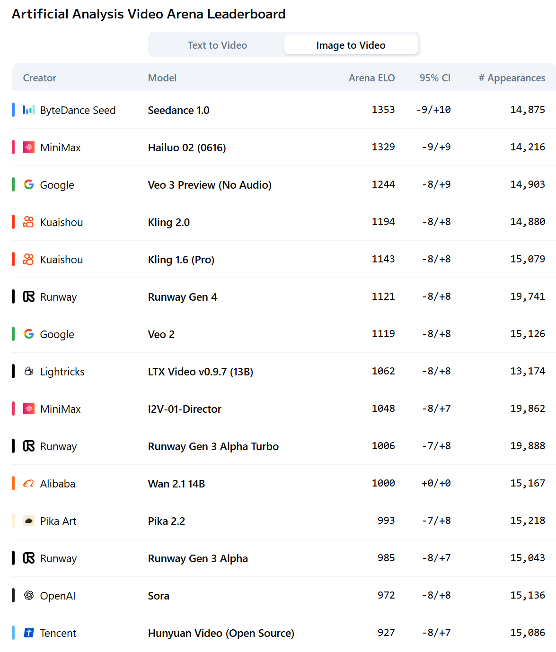
Task: Click the Lightricks creator name
Action: [62, 372]
